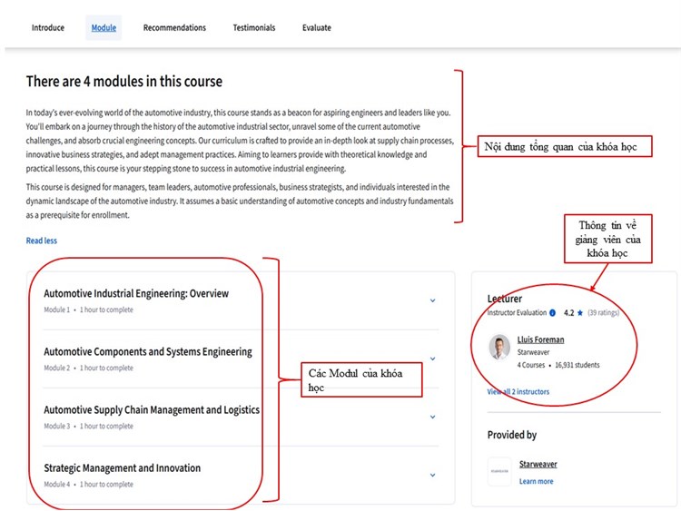Select the Module tab
681x511 pixels.
104,28
